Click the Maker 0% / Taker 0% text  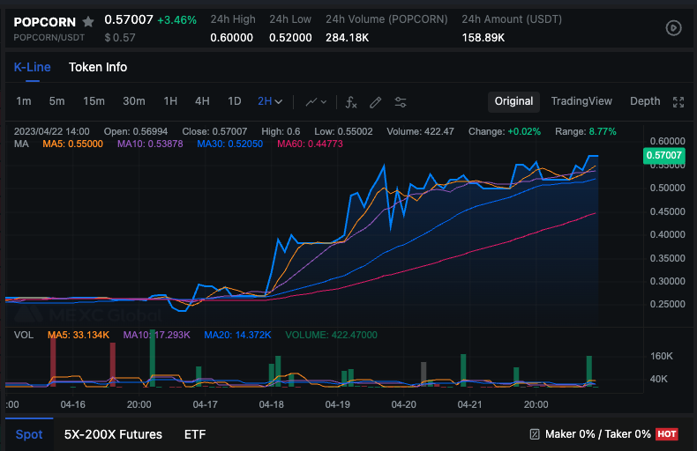(598, 434)
